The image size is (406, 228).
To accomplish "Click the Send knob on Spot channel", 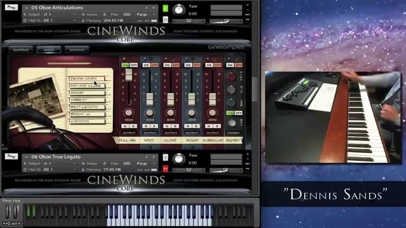I will tap(150, 113).
